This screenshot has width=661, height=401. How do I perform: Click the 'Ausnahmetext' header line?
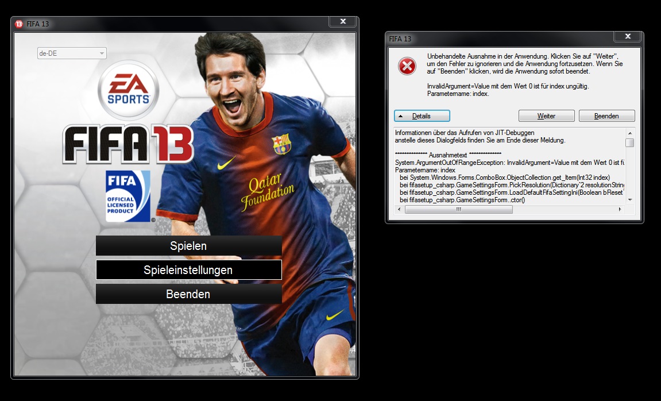(x=448, y=155)
